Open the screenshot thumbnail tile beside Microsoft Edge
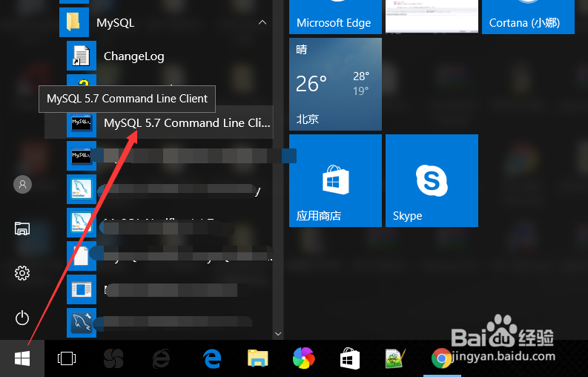This screenshot has height=377, width=588. point(432,16)
